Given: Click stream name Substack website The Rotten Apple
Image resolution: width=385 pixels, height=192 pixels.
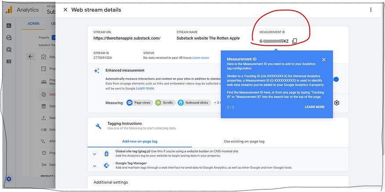Looking at the screenshot, I should point(208,38).
